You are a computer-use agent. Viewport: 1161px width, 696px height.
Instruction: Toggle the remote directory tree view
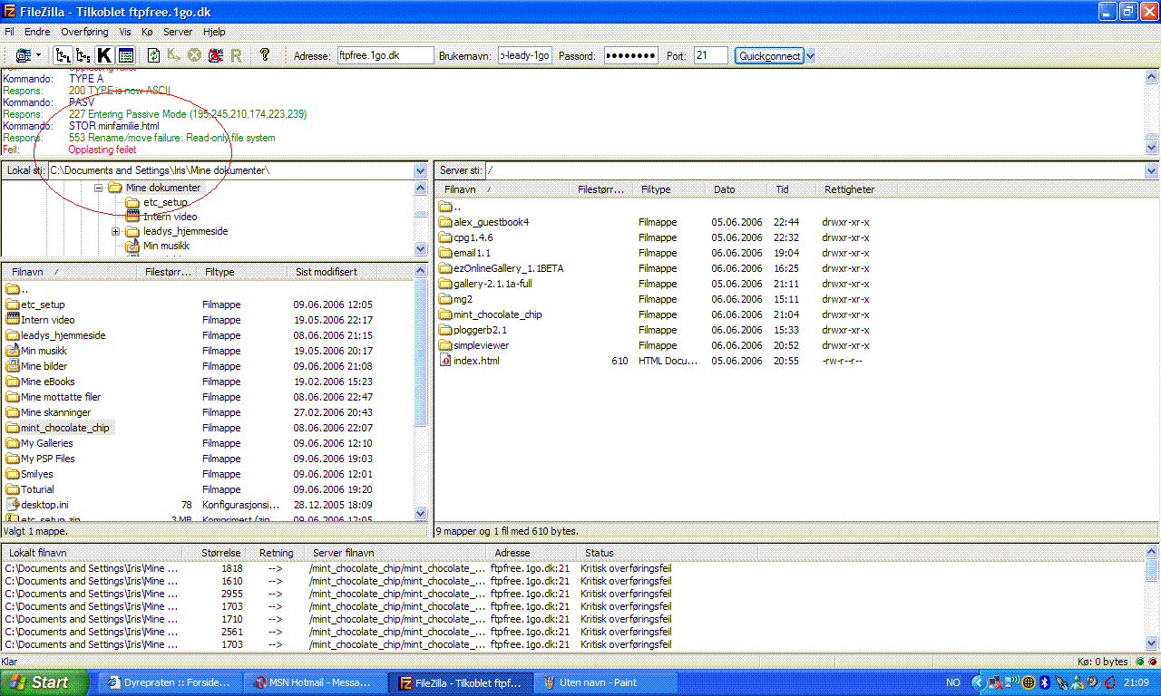click(x=83, y=55)
